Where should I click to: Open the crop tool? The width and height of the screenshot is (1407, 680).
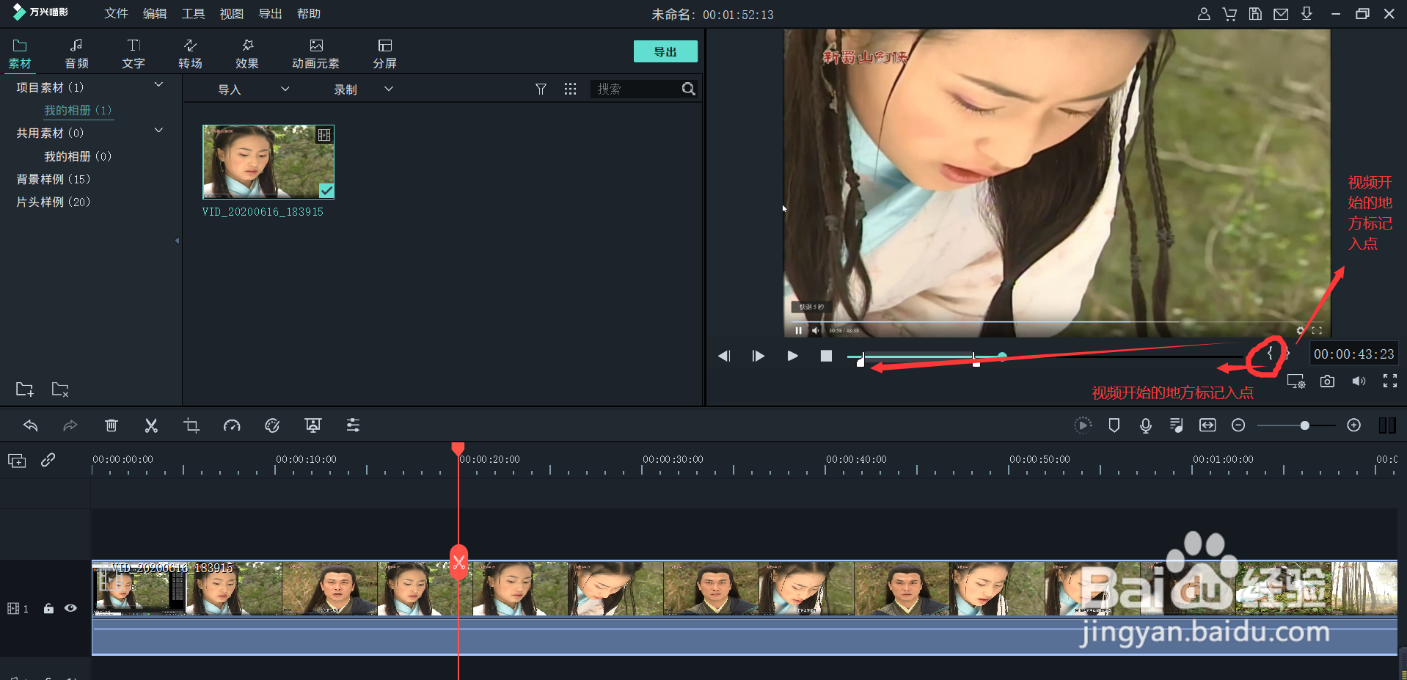pos(191,425)
